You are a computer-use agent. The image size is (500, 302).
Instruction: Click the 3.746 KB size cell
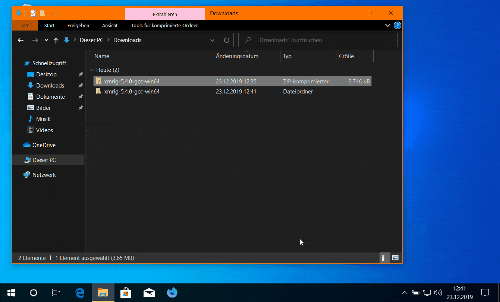(359, 81)
